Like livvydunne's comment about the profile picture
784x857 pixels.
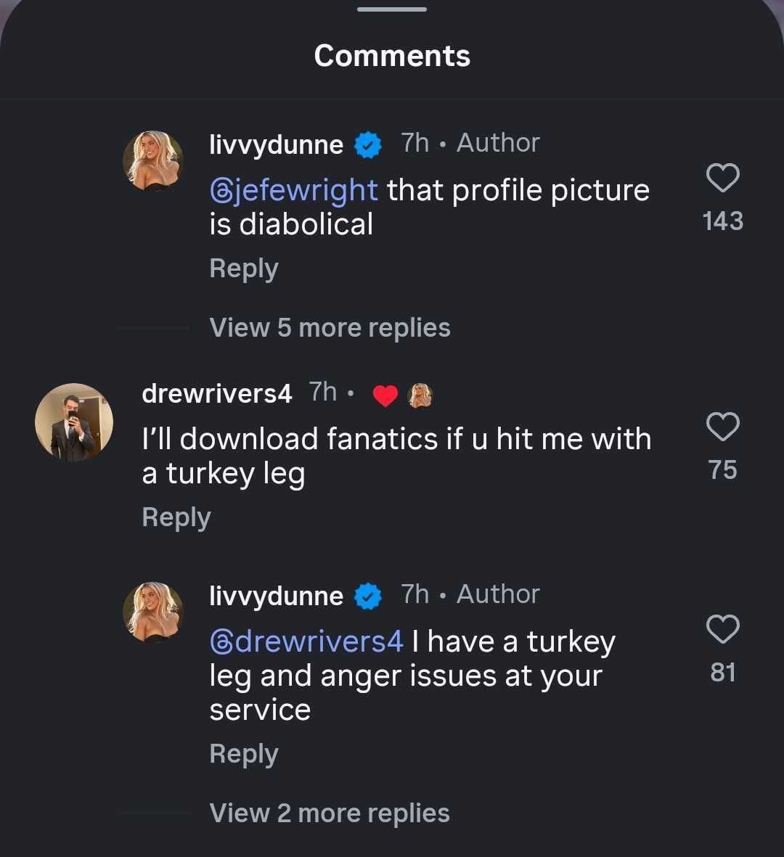[x=723, y=178]
